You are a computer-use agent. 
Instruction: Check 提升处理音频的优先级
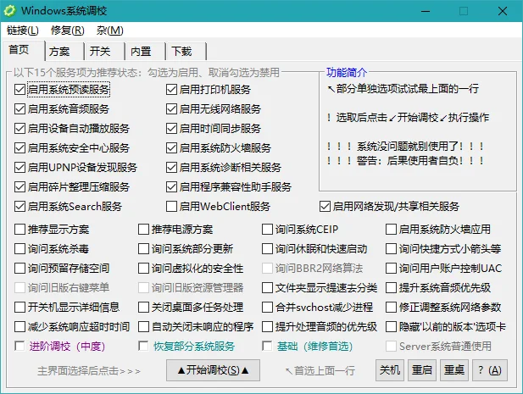pyautogui.click(x=268, y=327)
